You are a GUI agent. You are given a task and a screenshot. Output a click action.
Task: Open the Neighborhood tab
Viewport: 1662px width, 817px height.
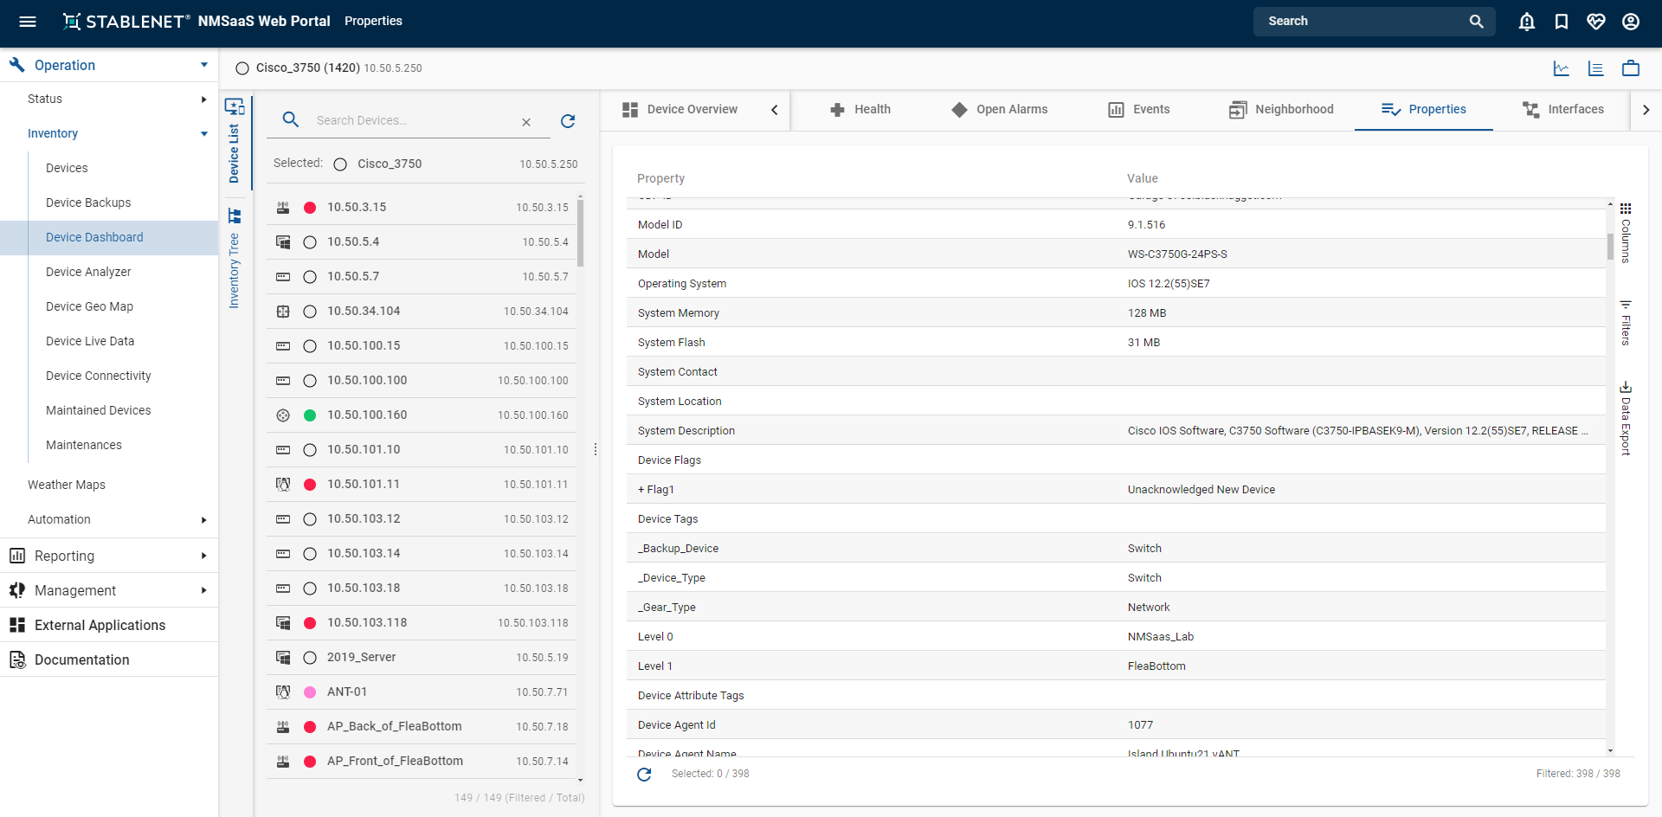(x=1282, y=110)
